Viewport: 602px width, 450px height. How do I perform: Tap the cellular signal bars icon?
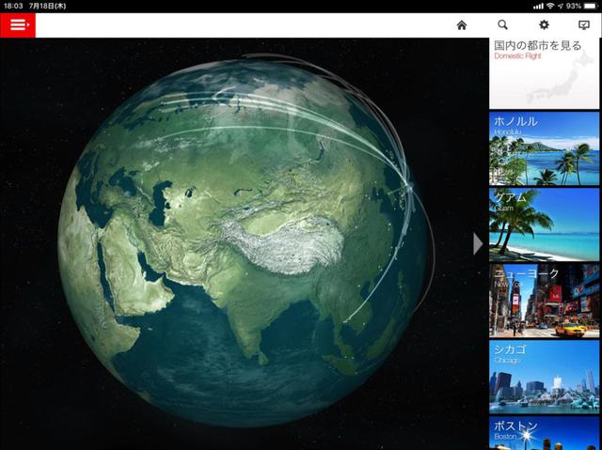pos(539,7)
